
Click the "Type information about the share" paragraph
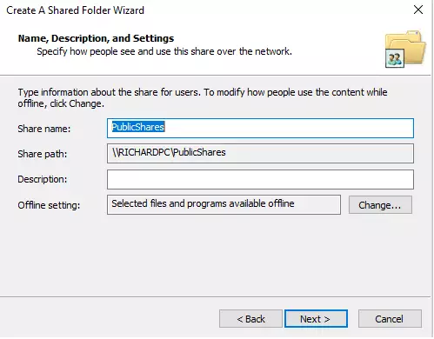[x=203, y=98]
